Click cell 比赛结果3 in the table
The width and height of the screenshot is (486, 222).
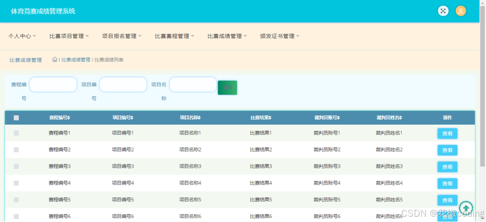point(261,167)
